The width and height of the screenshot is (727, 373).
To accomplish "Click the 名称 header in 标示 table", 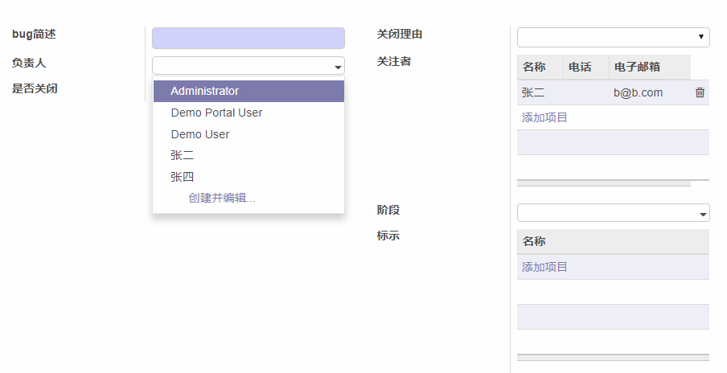I will point(613,241).
